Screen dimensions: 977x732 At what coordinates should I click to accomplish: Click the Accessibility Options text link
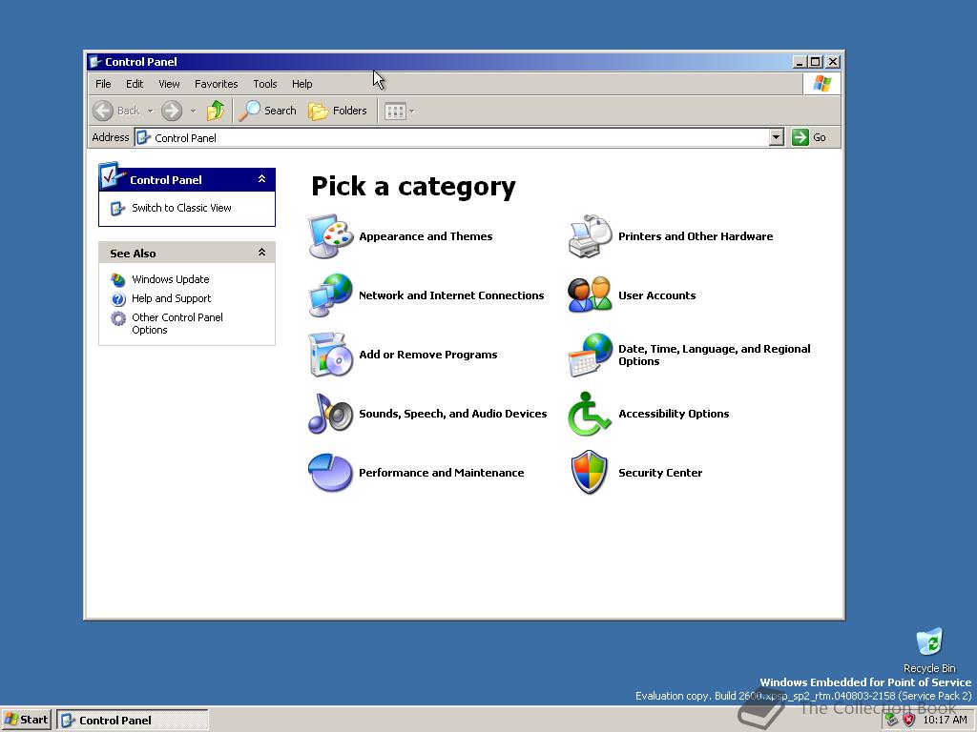tap(674, 414)
